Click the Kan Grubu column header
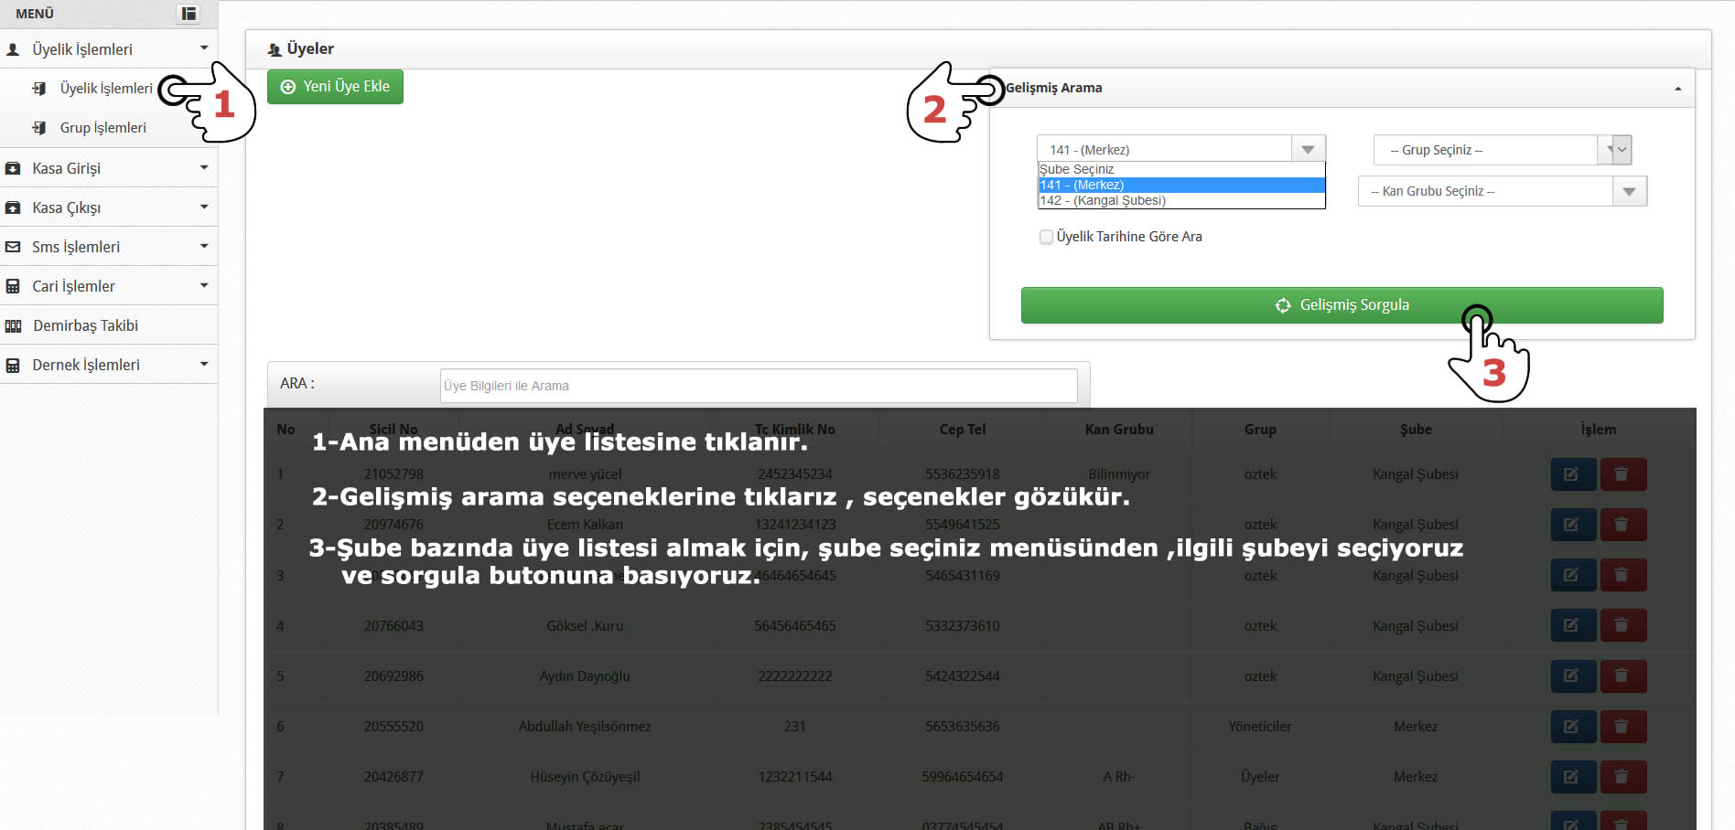1735x830 pixels. [x=1119, y=430]
